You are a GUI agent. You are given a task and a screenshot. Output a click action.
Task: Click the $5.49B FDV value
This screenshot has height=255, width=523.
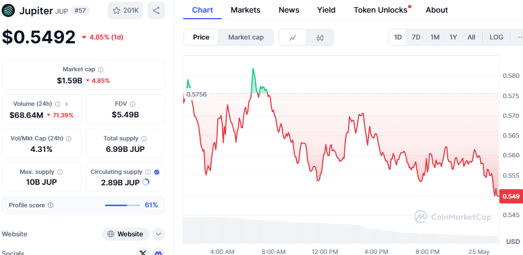pyautogui.click(x=125, y=115)
